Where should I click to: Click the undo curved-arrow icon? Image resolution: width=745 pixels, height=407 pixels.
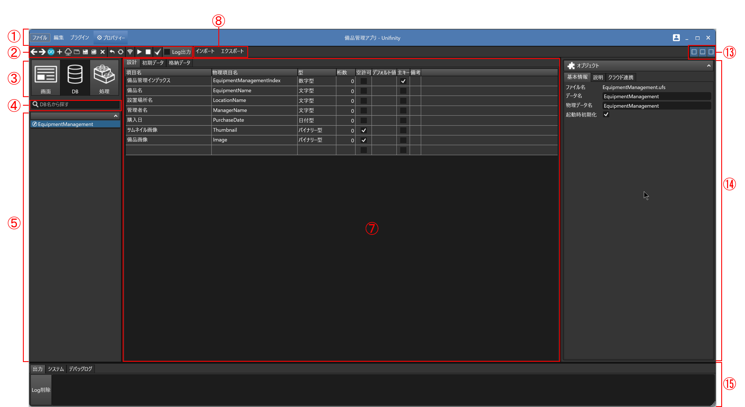pos(112,52)
